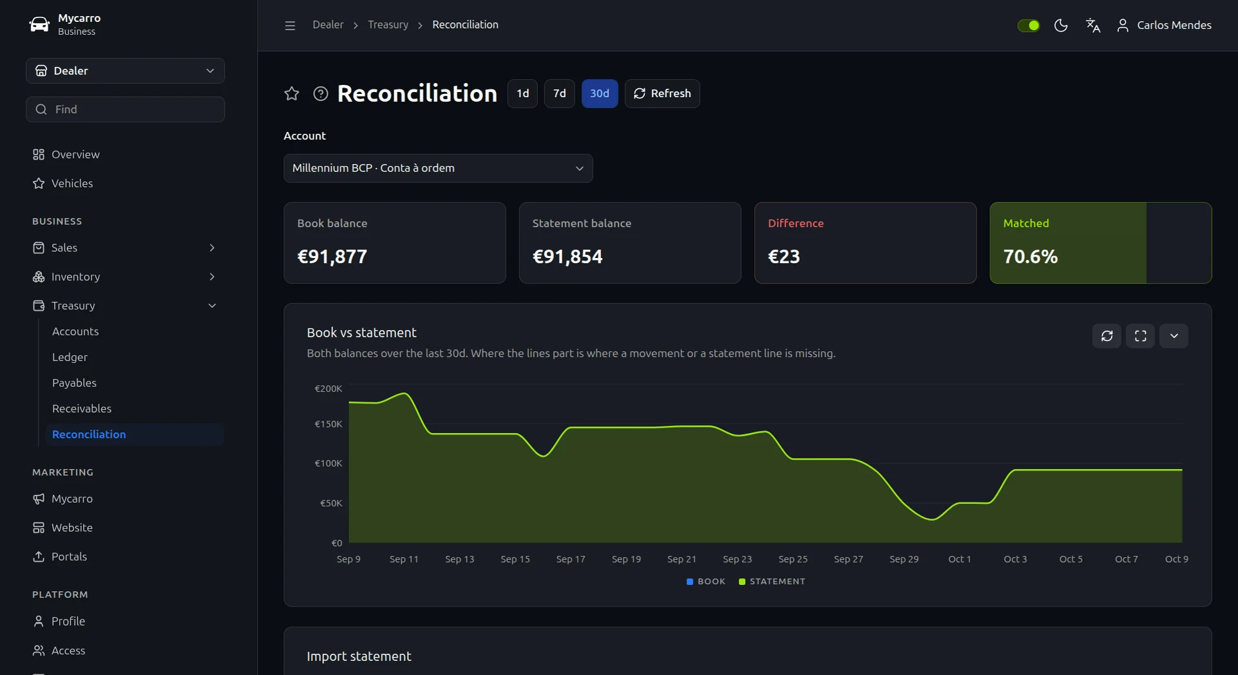Open the Dealer workspace dropdown
Image resolution: width=1238 pixels, height=675 pixels.
point(125,71)
